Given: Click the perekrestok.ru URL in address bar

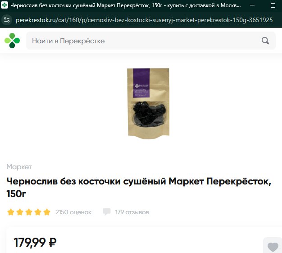Looking at the screenshot, I should [x=144, y=20].
